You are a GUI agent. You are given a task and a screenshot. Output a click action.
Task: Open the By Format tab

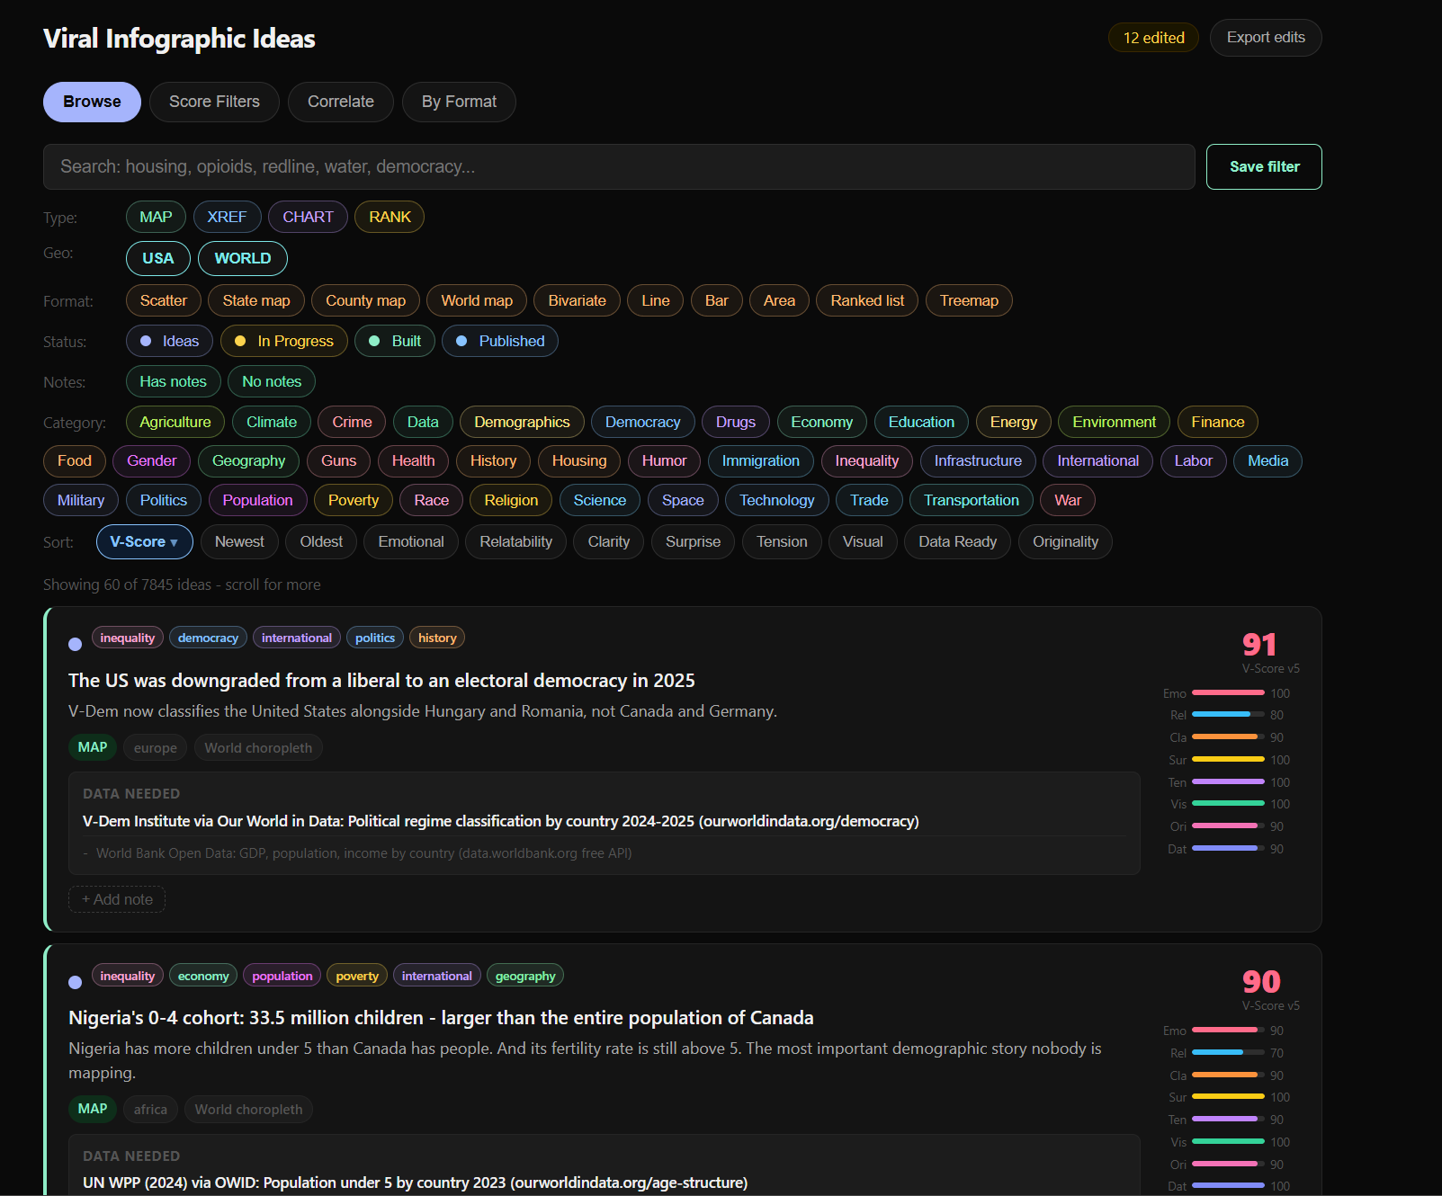459,102
